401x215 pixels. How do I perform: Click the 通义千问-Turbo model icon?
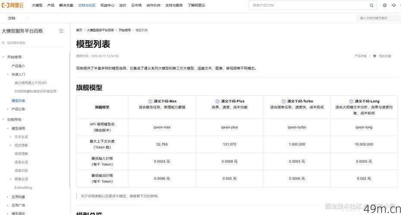point(284,101)
